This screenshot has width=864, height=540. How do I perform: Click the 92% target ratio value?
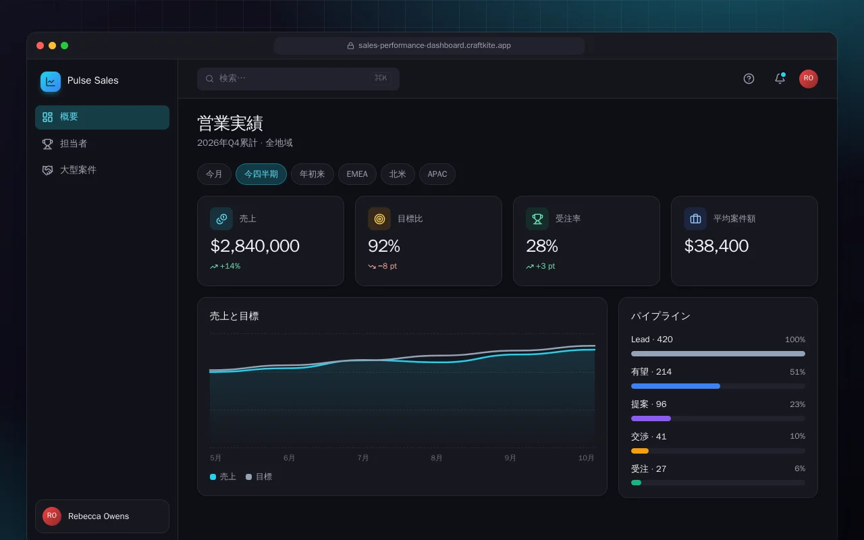(384, 246)
